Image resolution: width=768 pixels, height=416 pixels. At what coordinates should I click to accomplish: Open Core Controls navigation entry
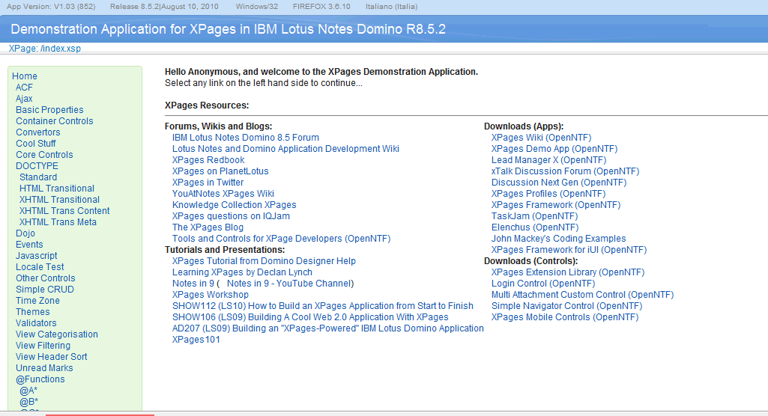pyautogui.click(x=44, y=155)
